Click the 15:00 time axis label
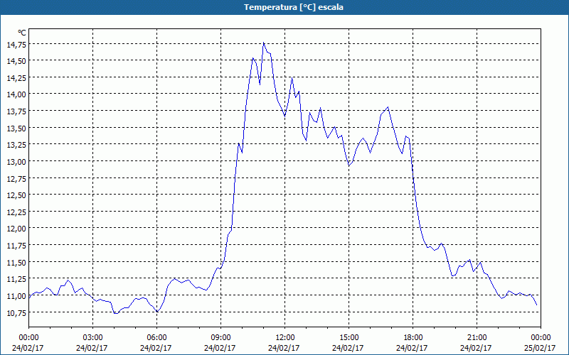569x355 pixels. pos(349,338)
